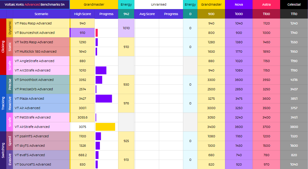The height and width of the screenshot is (169, 308).
Task: Click the Celestial threshold 4316
Action: coord(294,80)
